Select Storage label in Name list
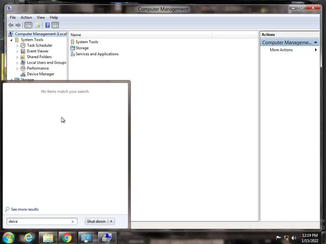The height and width of the screenshot is (244, 326). 82,48
